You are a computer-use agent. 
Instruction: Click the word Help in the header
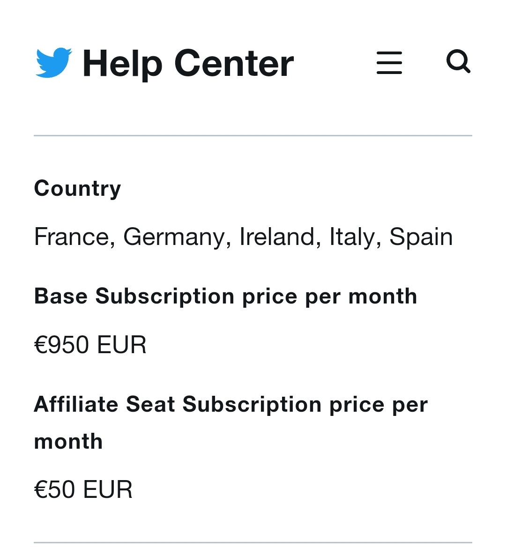coord(122,64)
